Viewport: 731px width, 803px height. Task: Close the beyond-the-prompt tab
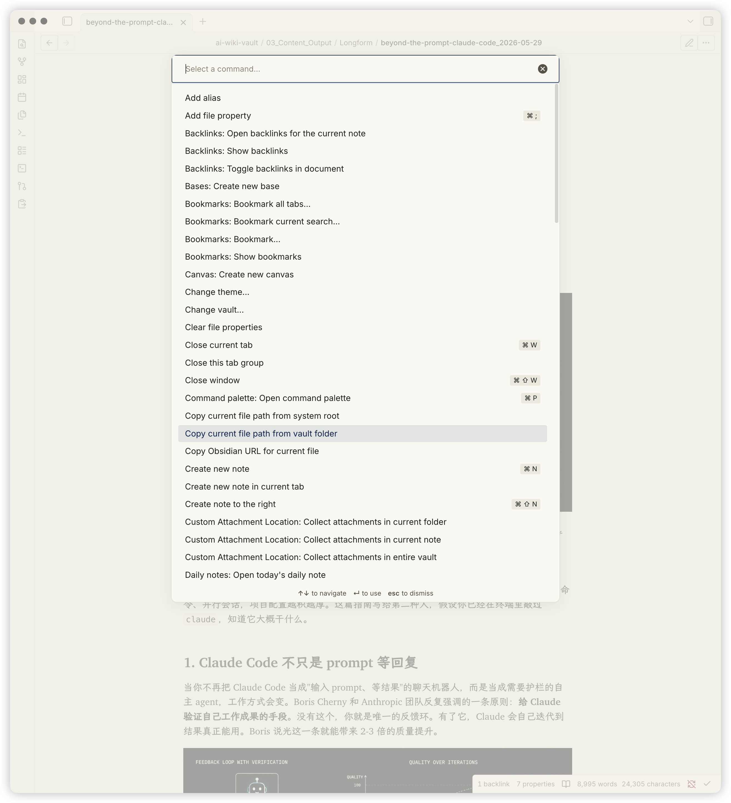183,22
